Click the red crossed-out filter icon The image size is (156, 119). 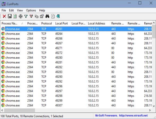pos(31,16)
